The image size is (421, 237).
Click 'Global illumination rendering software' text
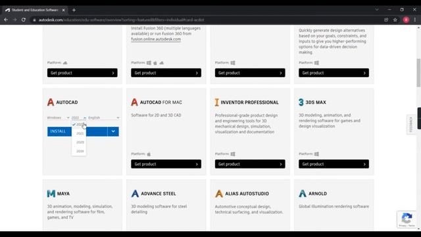coord(334,206)
